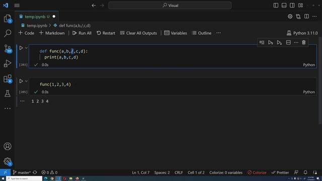
Task: Open notebook settings gear in editor title
Action: (x=290, y=17)
